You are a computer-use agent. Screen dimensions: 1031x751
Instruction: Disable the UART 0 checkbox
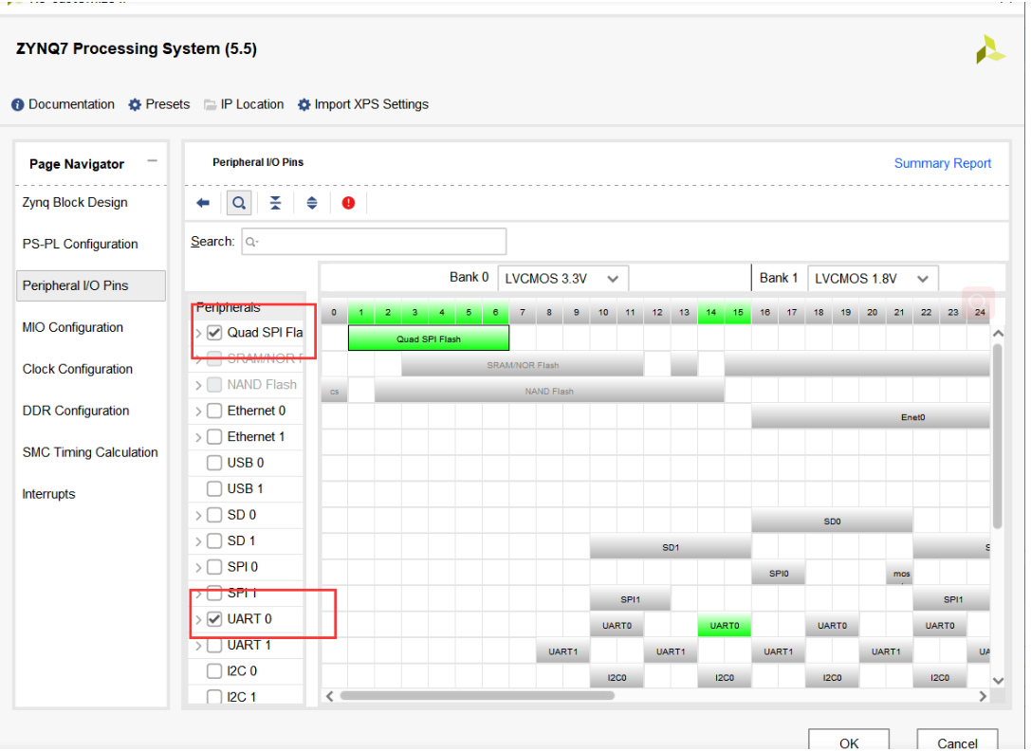213,619
